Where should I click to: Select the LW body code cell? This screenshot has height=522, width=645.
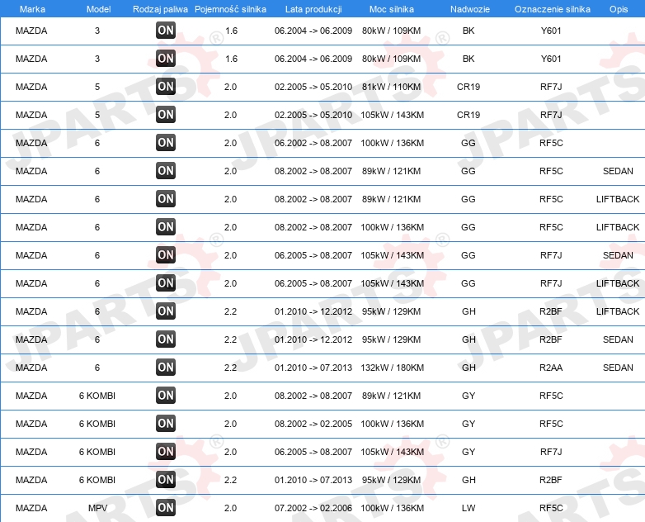(x=468, y=508)
